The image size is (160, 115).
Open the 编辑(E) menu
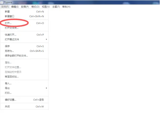[15, 7]
